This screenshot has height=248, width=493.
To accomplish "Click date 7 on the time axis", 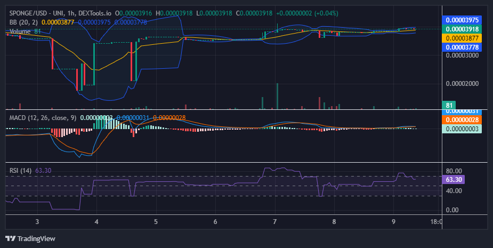I will pyautogui.click(x=275, y=221).
